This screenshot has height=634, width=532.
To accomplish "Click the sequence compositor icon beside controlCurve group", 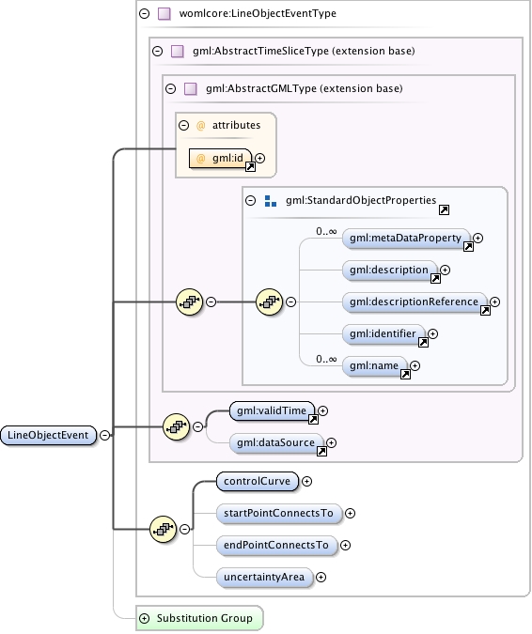I will tap(163, 529).
